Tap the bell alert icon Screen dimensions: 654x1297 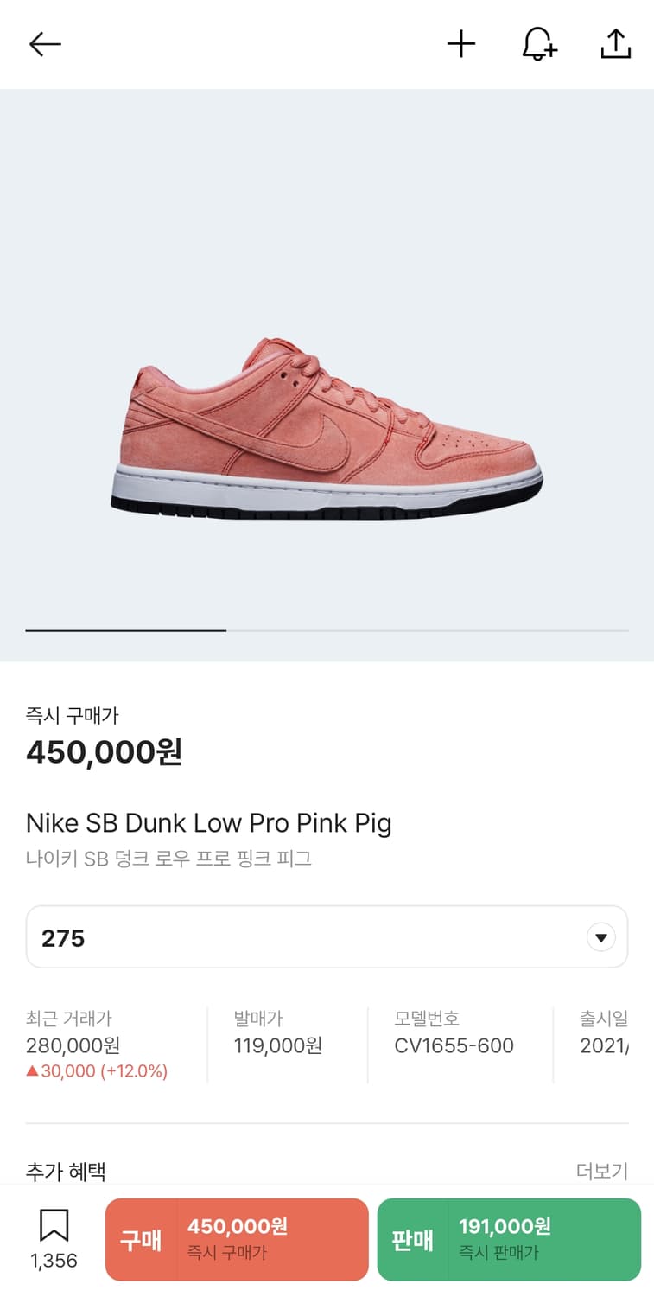[539, 44]
